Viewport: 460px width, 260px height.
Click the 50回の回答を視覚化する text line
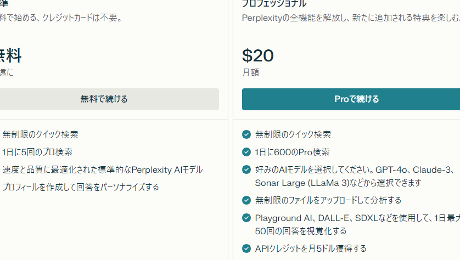click(301, 231)
